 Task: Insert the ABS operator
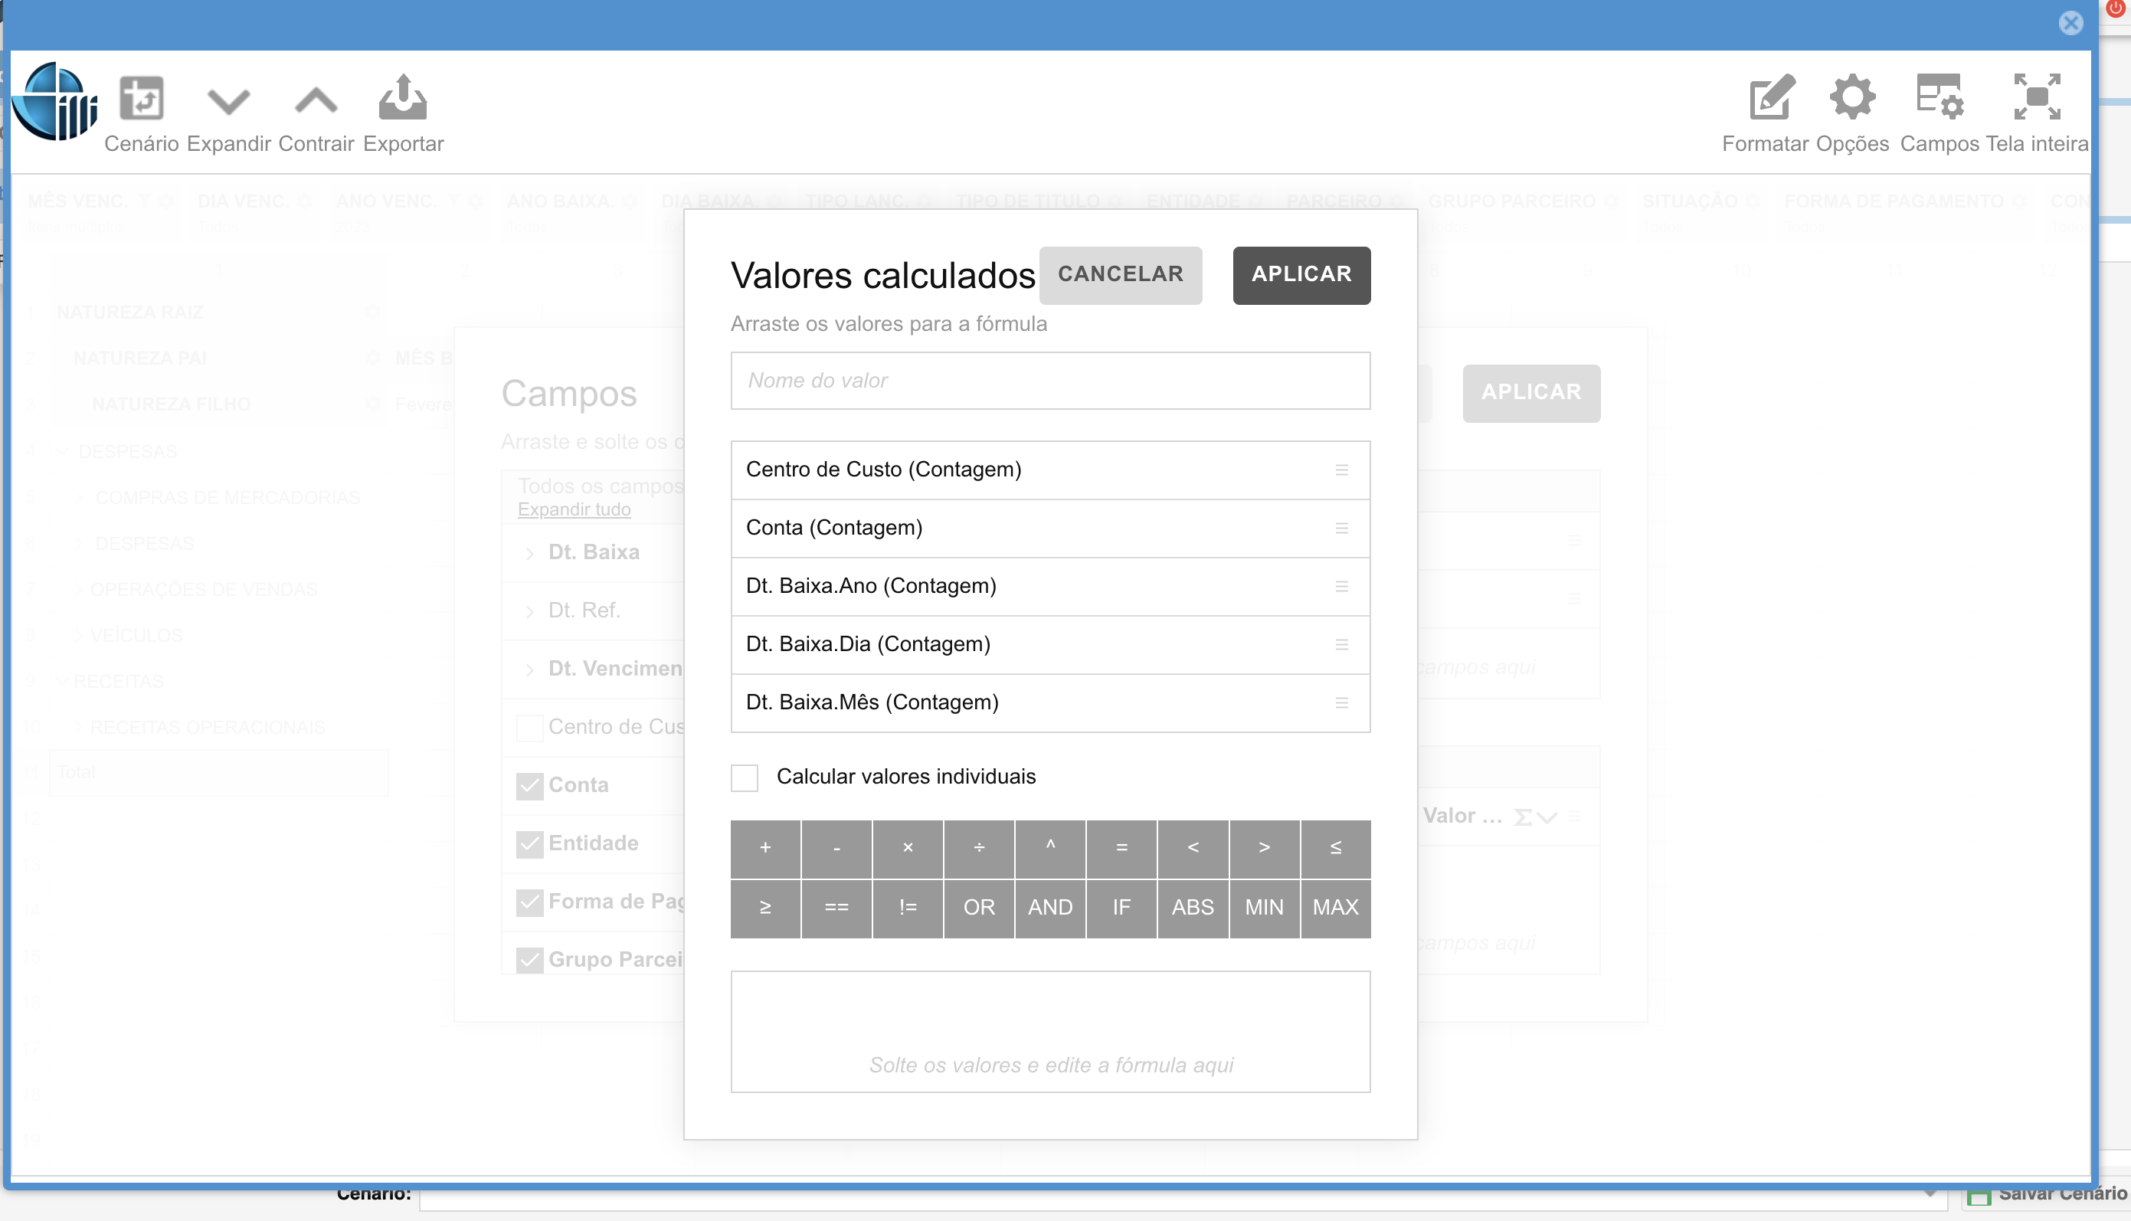[x=1192, y=908]
